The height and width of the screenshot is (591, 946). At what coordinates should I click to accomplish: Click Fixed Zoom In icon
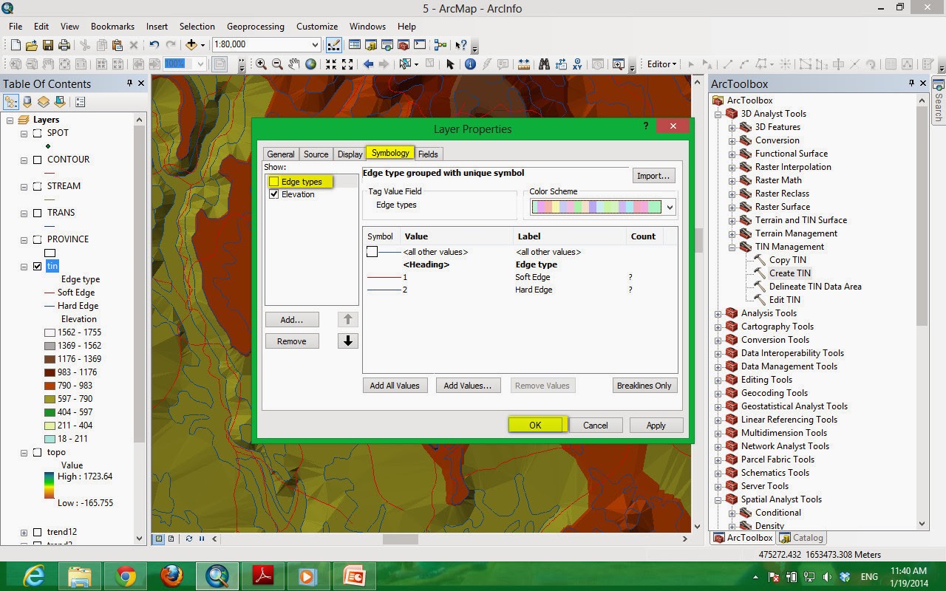(x=331, y=64)
